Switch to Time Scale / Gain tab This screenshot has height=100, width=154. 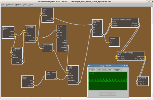pyautogui.click(x=104, y=70)
